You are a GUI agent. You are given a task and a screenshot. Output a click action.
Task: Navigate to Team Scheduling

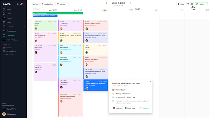12,40
